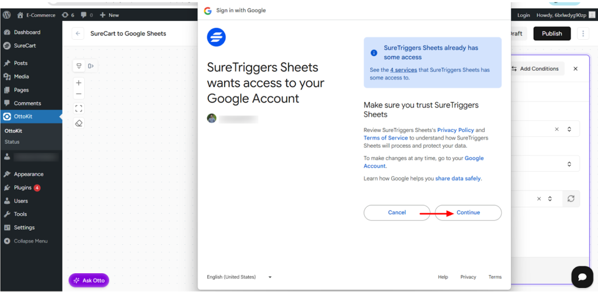This screenshot has height=292, width=598.
Task: Open the Privacy Policy link
Action: point(456,130)
